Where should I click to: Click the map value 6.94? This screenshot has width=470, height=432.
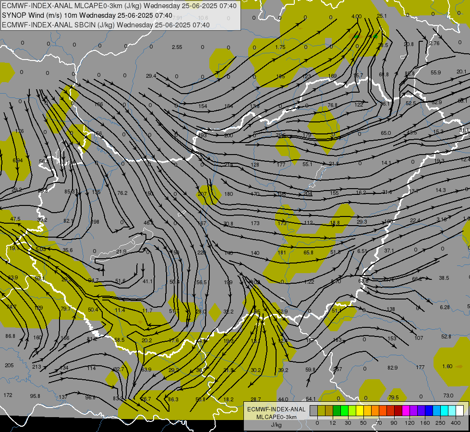(x=18, y=160)
